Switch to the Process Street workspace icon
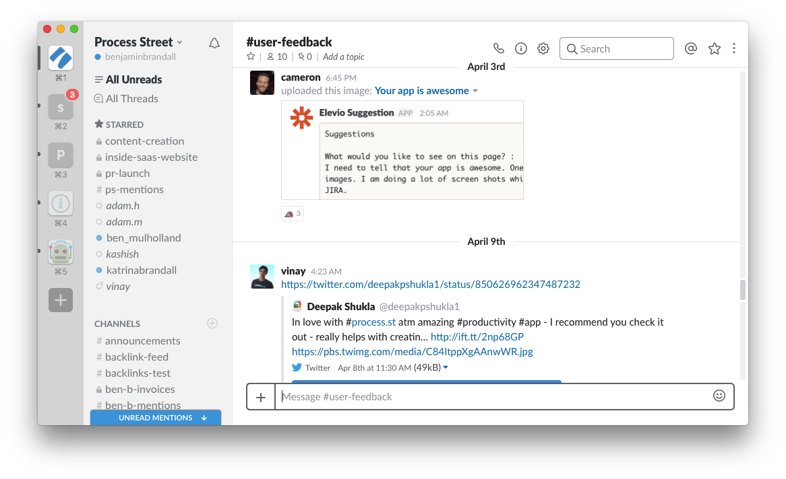 pos(61,58)
